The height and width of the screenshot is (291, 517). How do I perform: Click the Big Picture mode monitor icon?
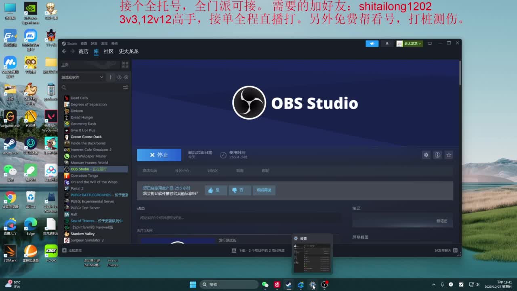(430, 44)
